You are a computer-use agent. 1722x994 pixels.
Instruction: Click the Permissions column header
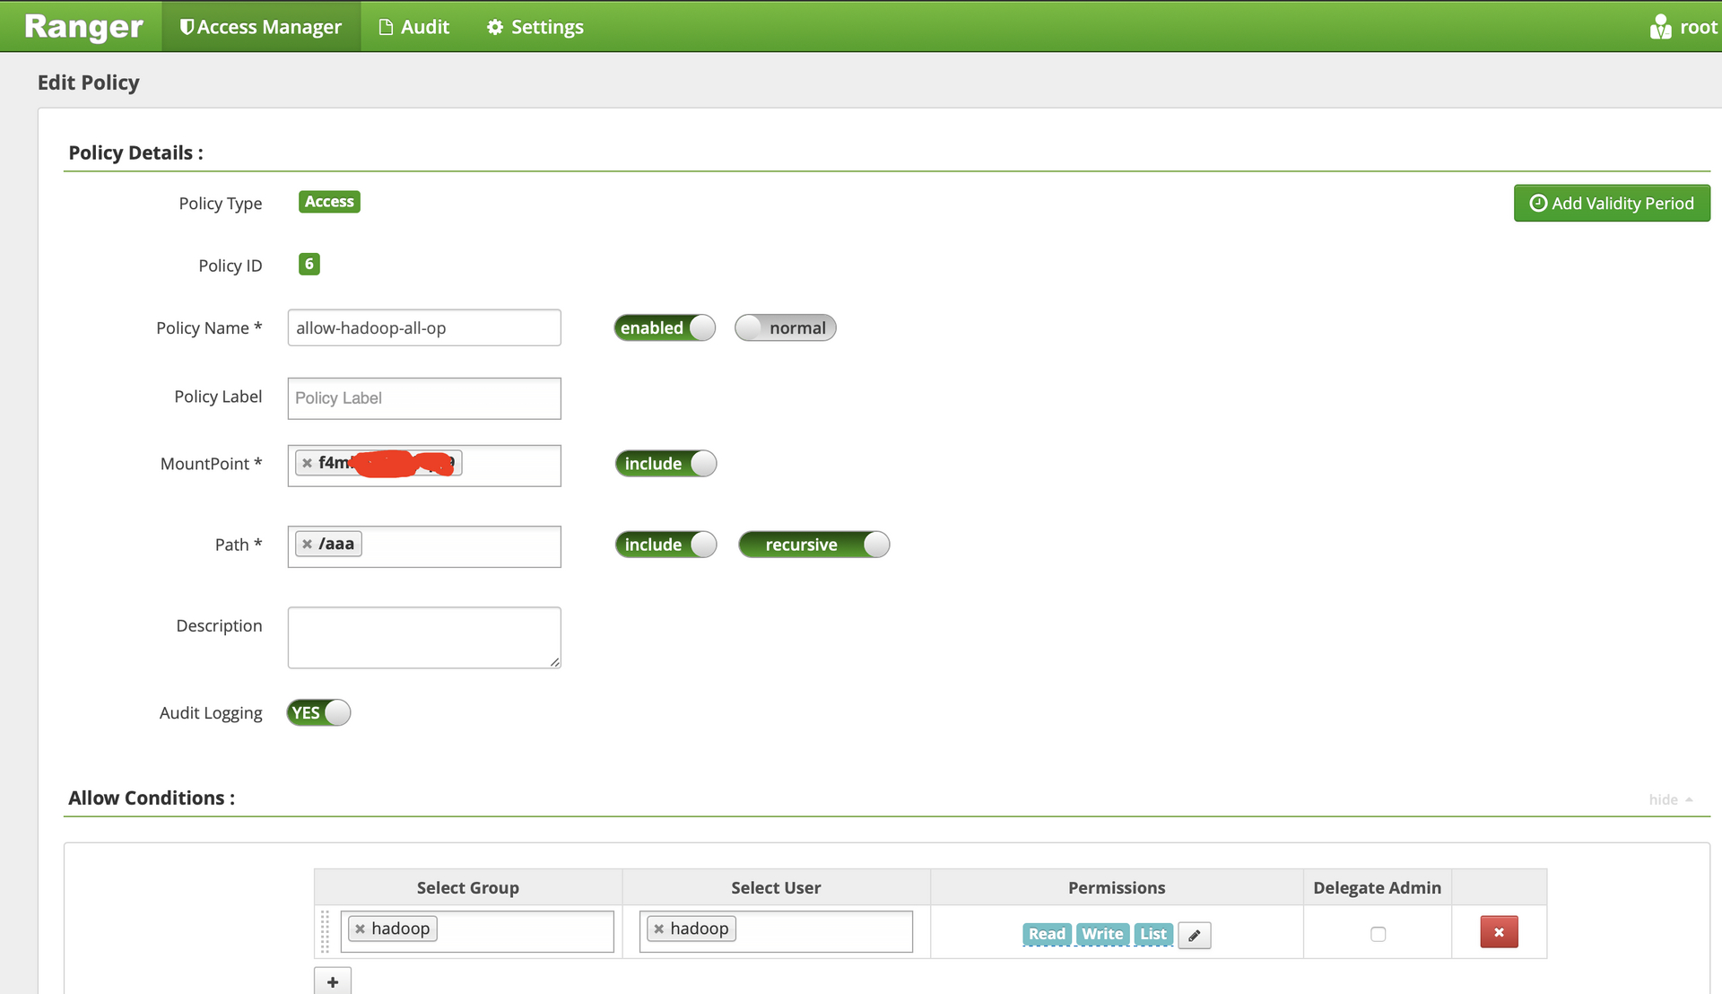(1117, 887)
